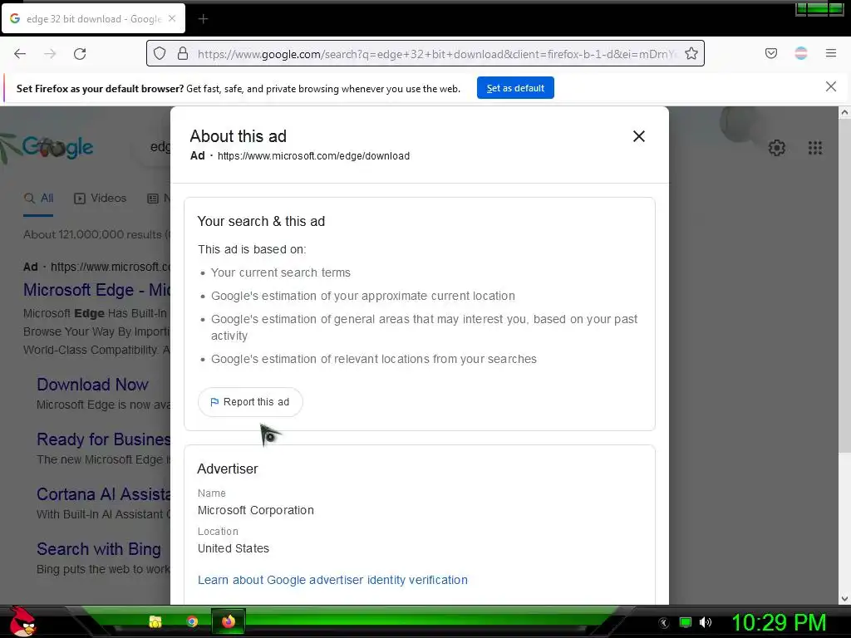This screenshot has height=638, width=851.
Task: Open the Google apps grid
Action: coord(814,148)
